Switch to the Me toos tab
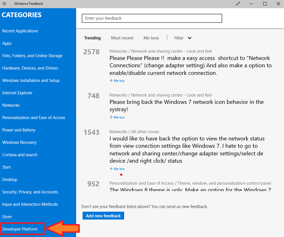Viewport: 284px width, 237px height. tap(151, 38)
